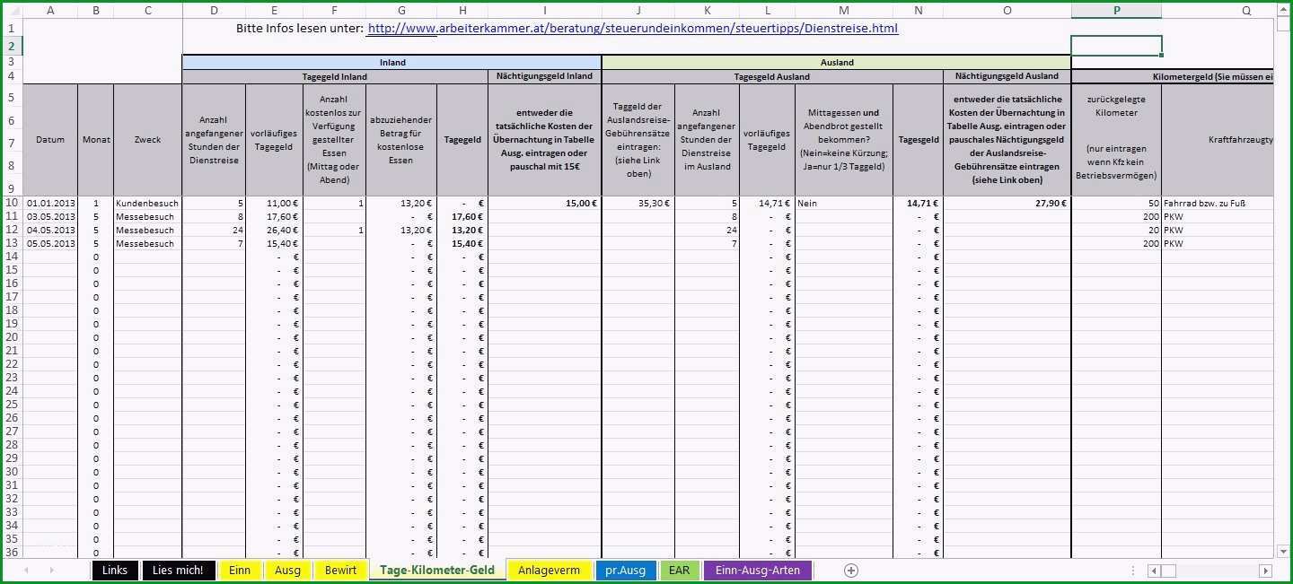Screen dimensions: 1293x584
Task: Click the vertical scrollbar up arrow
Action: [1283, 9]
